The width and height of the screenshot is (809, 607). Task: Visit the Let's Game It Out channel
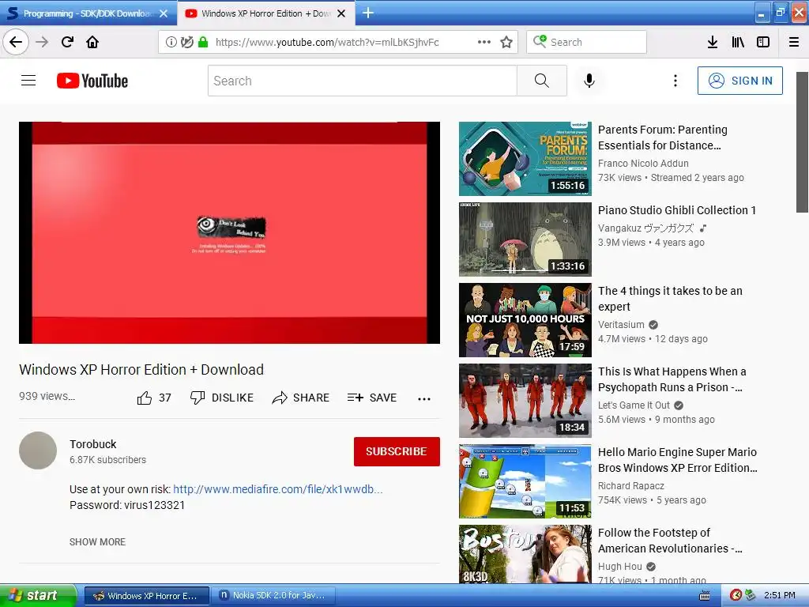[634, 405]
